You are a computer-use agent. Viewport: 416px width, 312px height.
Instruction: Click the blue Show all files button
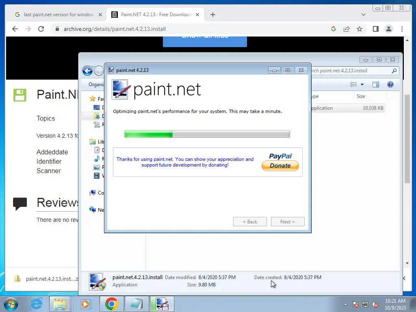pyautogui.click(x=205, y=42)
